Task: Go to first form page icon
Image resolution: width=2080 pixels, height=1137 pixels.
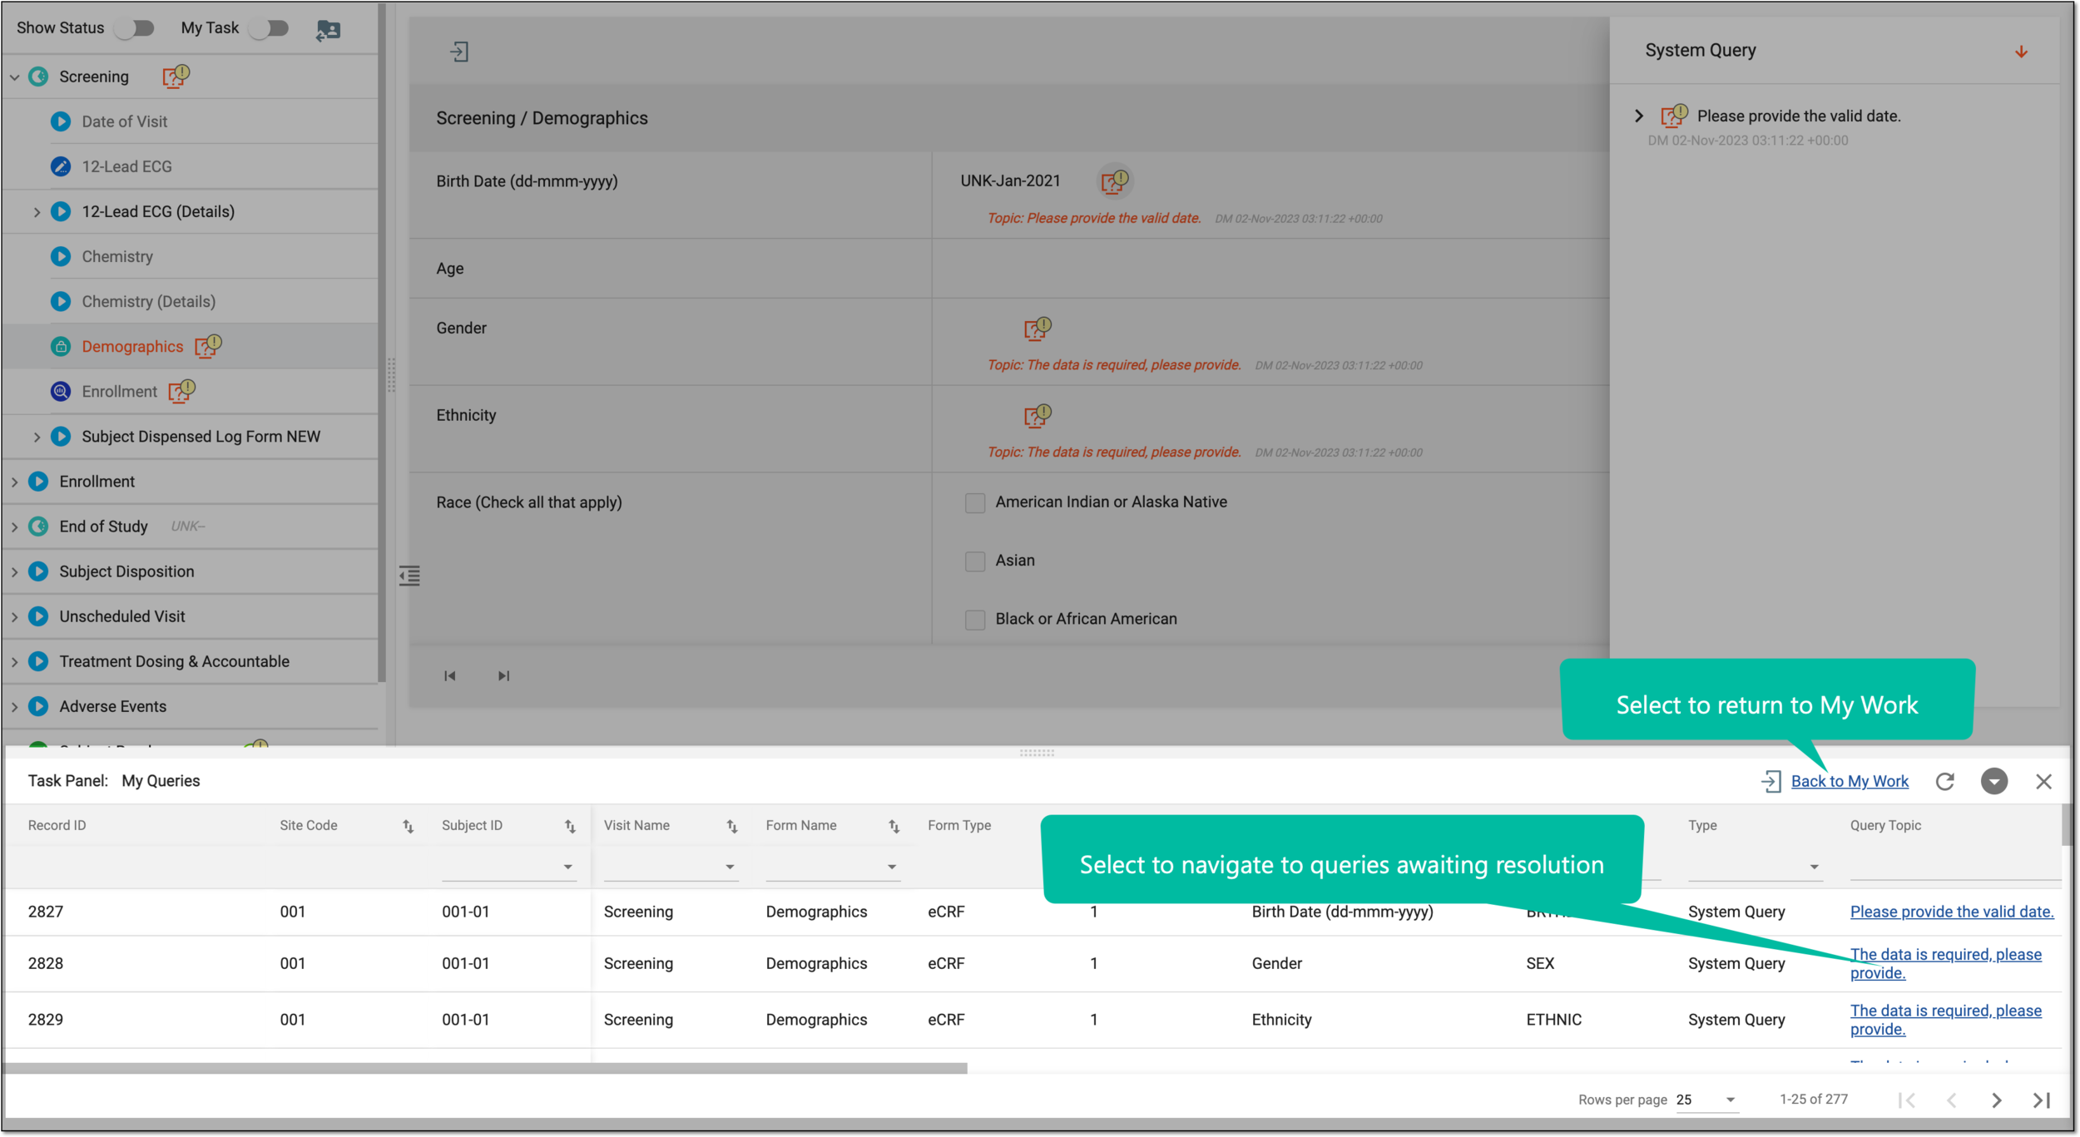Action: [x=449, y=675]
